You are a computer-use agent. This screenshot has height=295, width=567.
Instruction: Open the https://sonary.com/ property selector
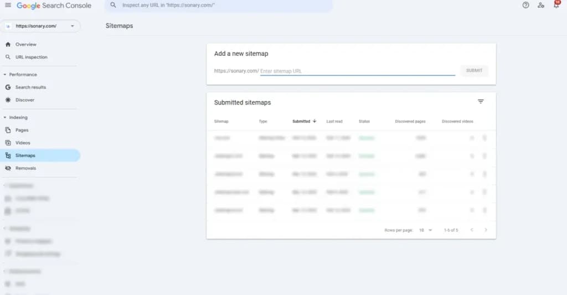40,26
